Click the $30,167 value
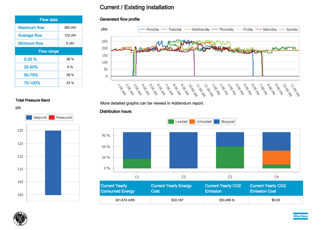328x230 pixels. pyautogui.click(x=178, y=200)
